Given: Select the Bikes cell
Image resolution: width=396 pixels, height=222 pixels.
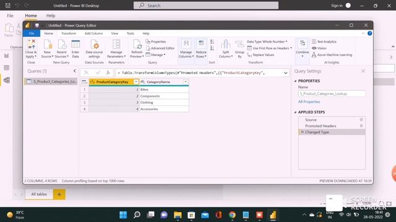Looking at the screenshot, I should (164, 89).
